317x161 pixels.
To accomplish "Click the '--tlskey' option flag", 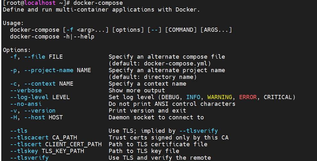I will 24,151.
